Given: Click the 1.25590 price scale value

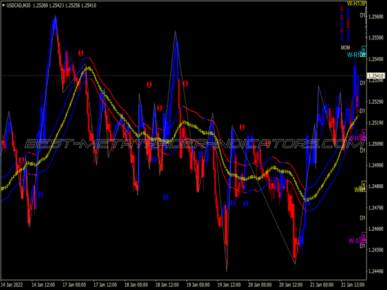Looking at the screenshot, I should 376,38.
